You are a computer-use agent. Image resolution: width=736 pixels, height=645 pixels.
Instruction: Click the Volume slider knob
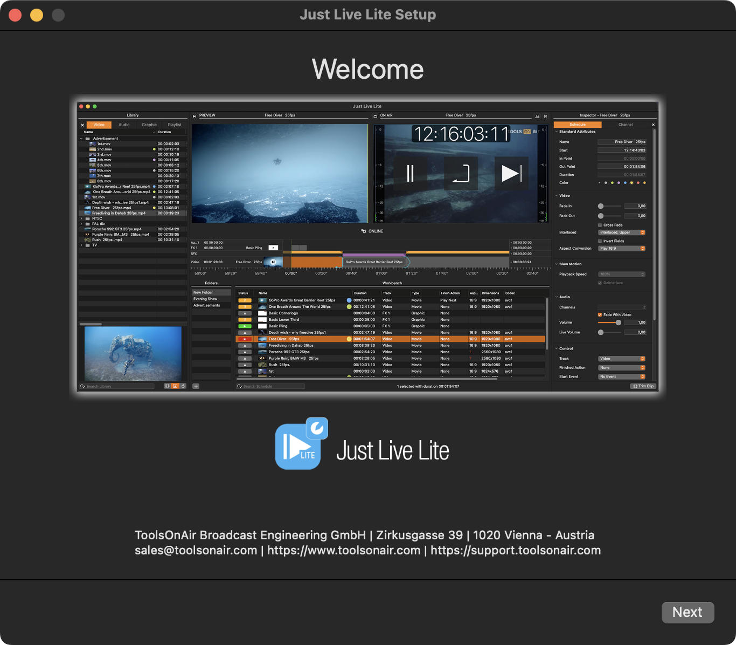pos(619,322)
